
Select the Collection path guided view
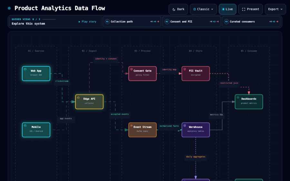tap(132, 22)
